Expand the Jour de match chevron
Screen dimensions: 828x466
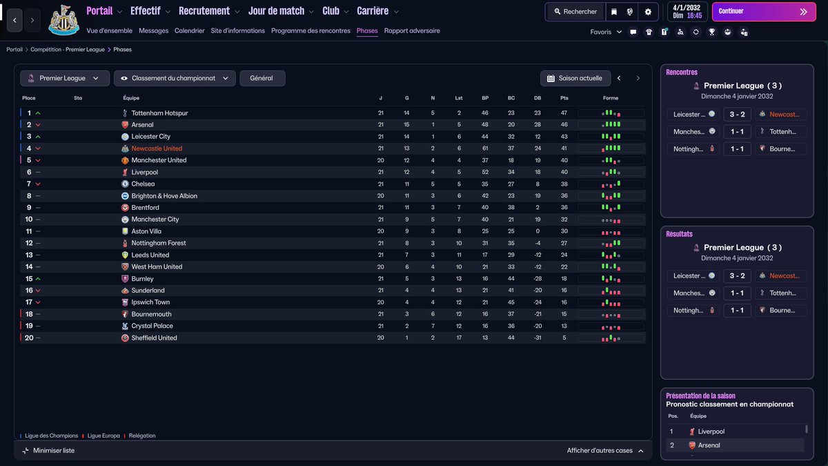pos(312,12)
